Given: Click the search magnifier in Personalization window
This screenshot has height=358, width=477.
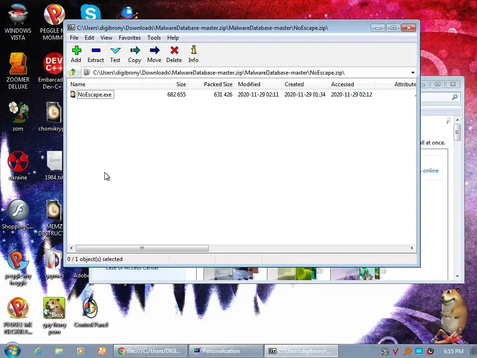Looking at the screenshot, I should [x=455, y=97].
